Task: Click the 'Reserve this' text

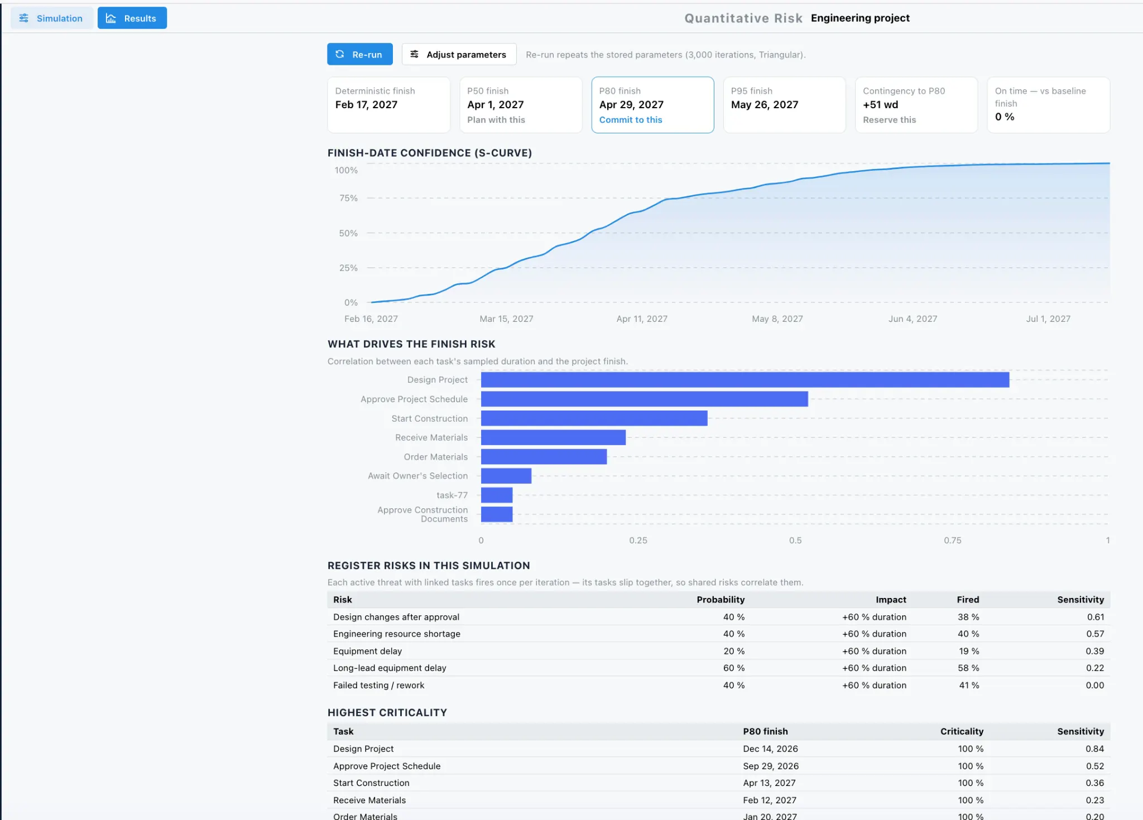Action: 889,120
